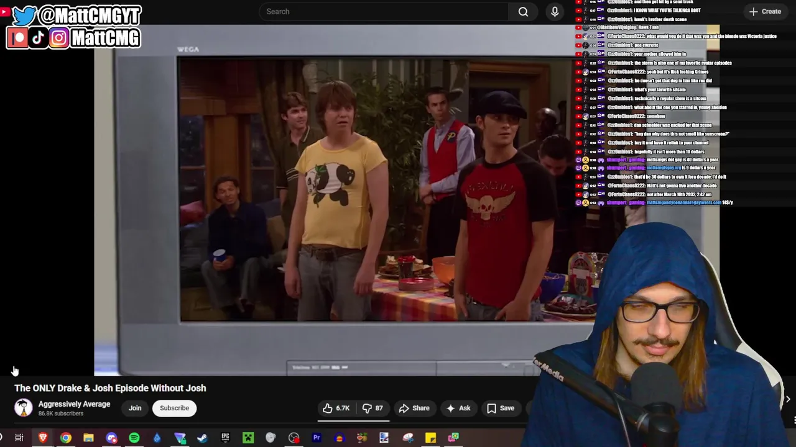Open Sticky Notes from the taskbar

(430, 438)
